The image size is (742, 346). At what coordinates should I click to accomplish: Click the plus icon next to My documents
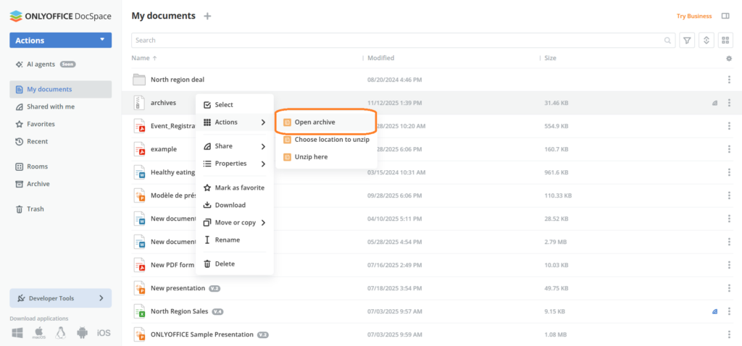(207, 16)
